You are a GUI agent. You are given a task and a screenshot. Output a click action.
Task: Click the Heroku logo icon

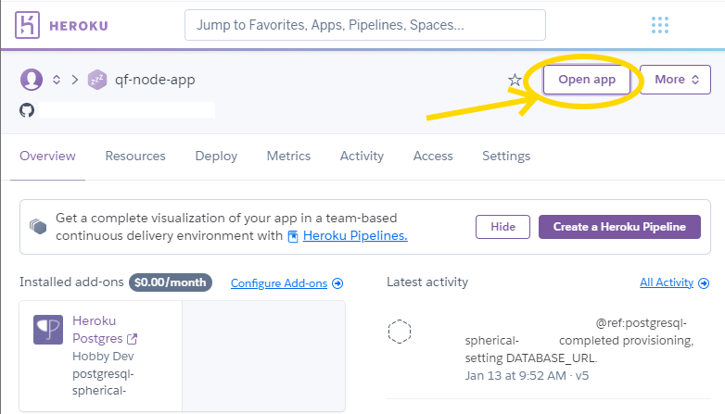click(x=29, y=25)
